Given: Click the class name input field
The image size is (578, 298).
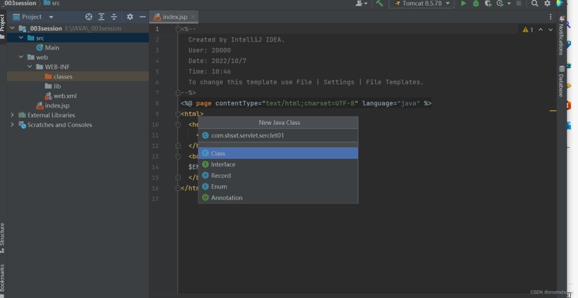Looking at the screenshot, I should pos(277,136).
